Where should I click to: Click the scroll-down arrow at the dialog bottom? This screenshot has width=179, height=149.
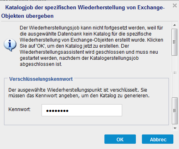point(175,128)
